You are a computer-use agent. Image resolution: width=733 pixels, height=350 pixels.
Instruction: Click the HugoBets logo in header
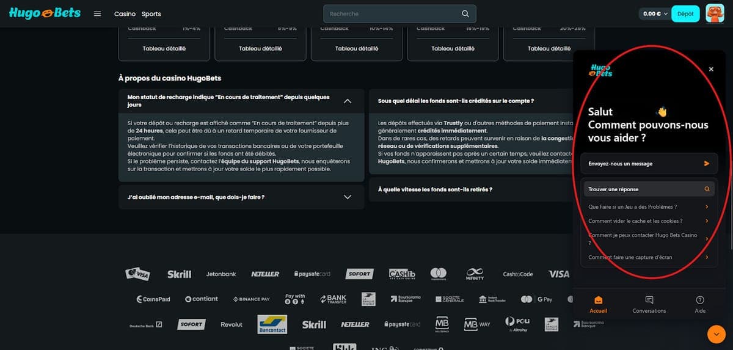(44, 13)
